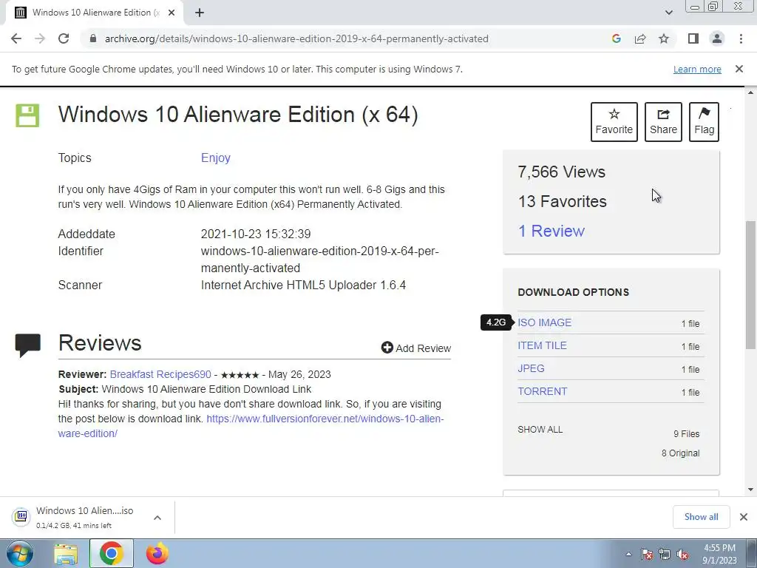Click the green floppy disk software icon
This screenshot has height=568, width=757.
click(x=27, y=115)
